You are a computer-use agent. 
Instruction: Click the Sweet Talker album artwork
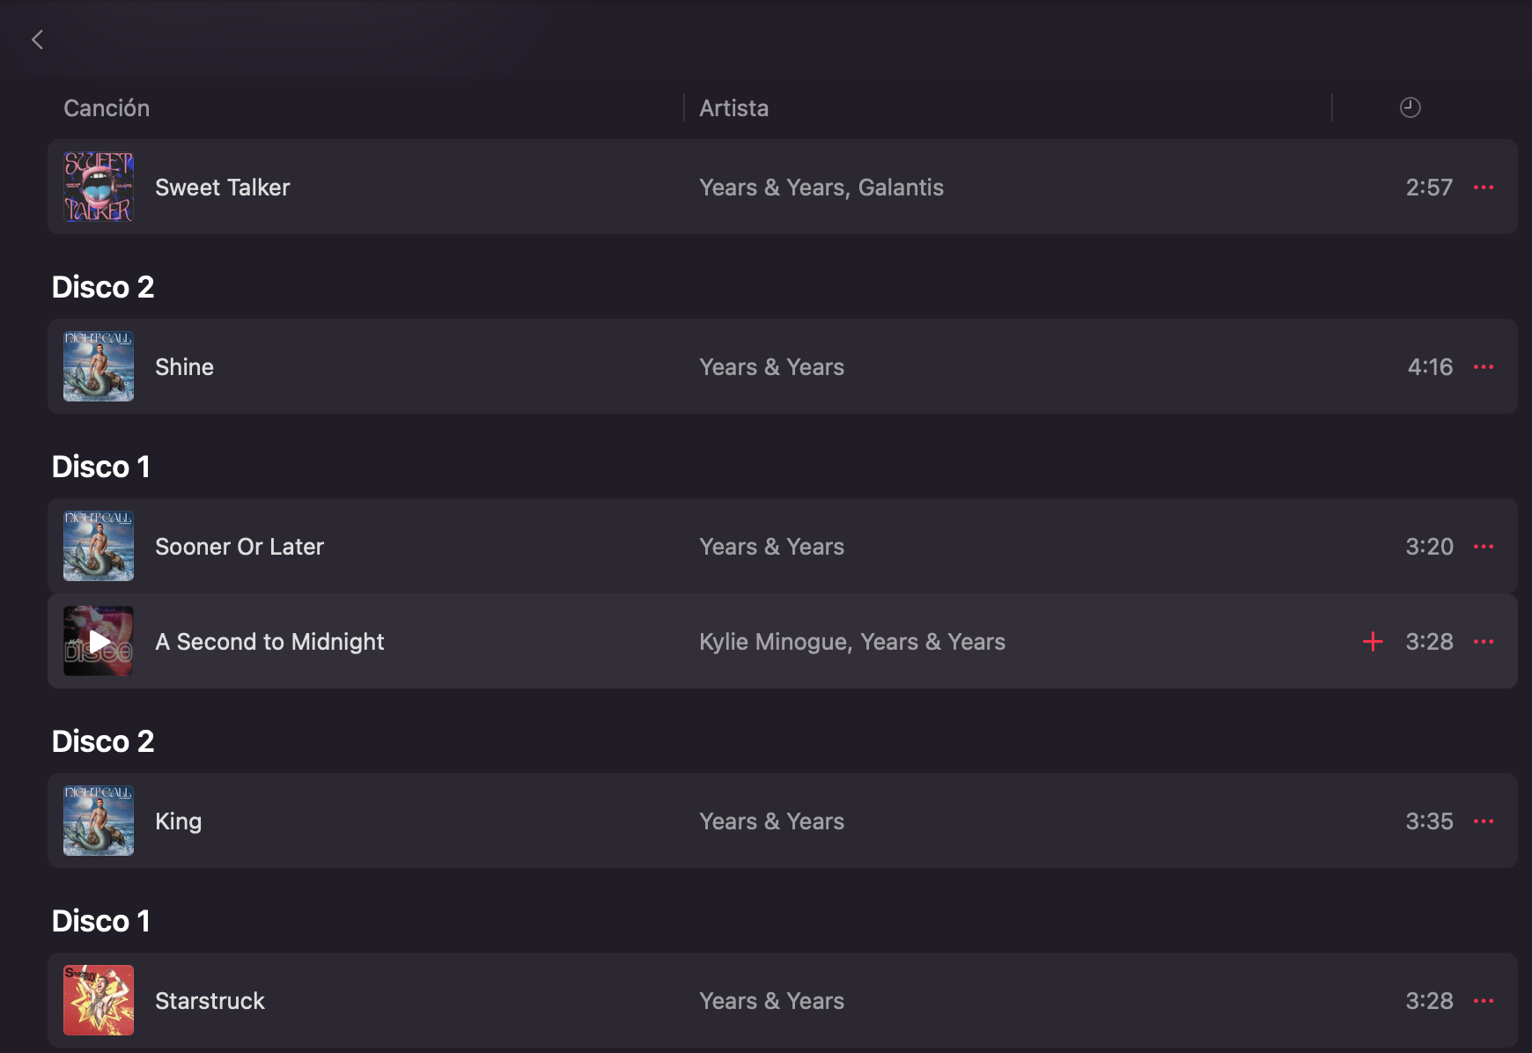(99, 187)
